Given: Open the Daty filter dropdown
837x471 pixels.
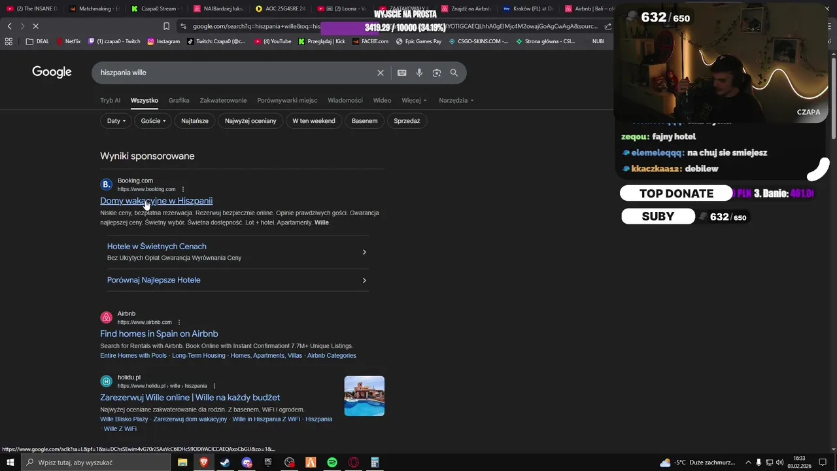Looking at the screenshot, I should click(116, 121).
